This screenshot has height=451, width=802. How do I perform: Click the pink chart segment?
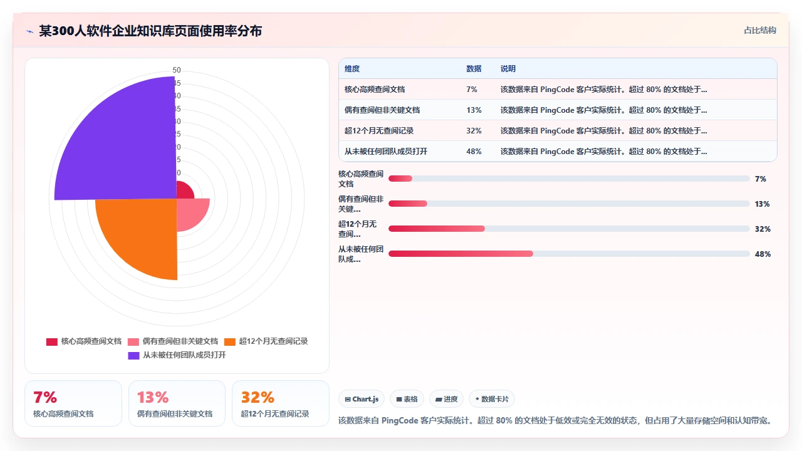[x=190, y=213]
